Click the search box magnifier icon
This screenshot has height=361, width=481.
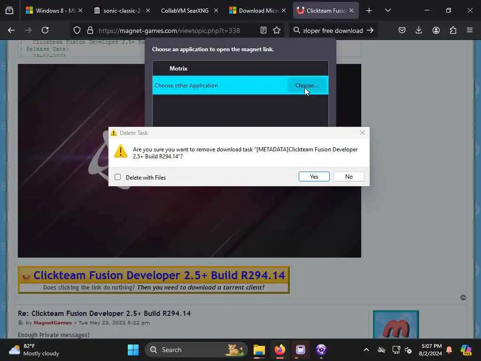click(296, 30)
